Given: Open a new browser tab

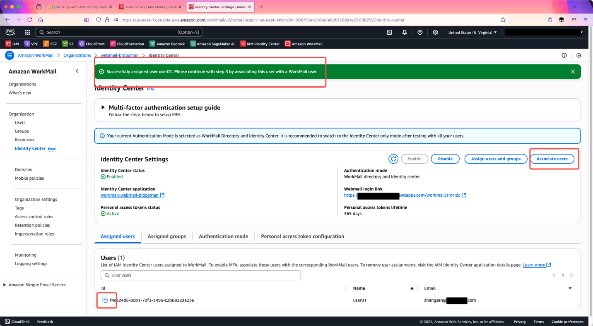Looking at the screenshot, I should pos(261,7).
